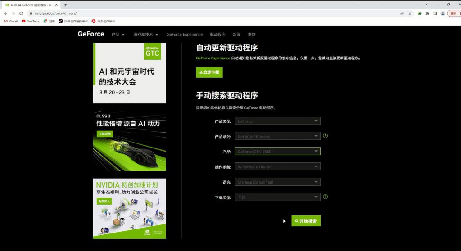Click 免费加入 on the startup banner
The height and width of the screenshot is (251, 461).
click(104, 202)
